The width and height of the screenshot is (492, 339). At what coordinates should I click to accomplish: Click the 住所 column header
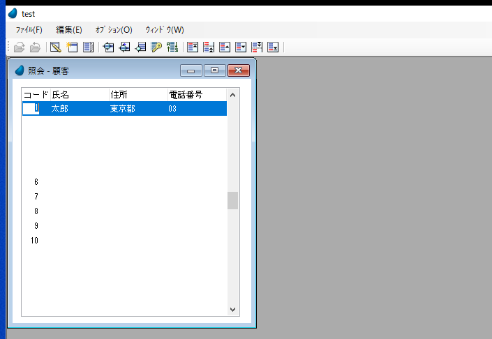[119, 95]
